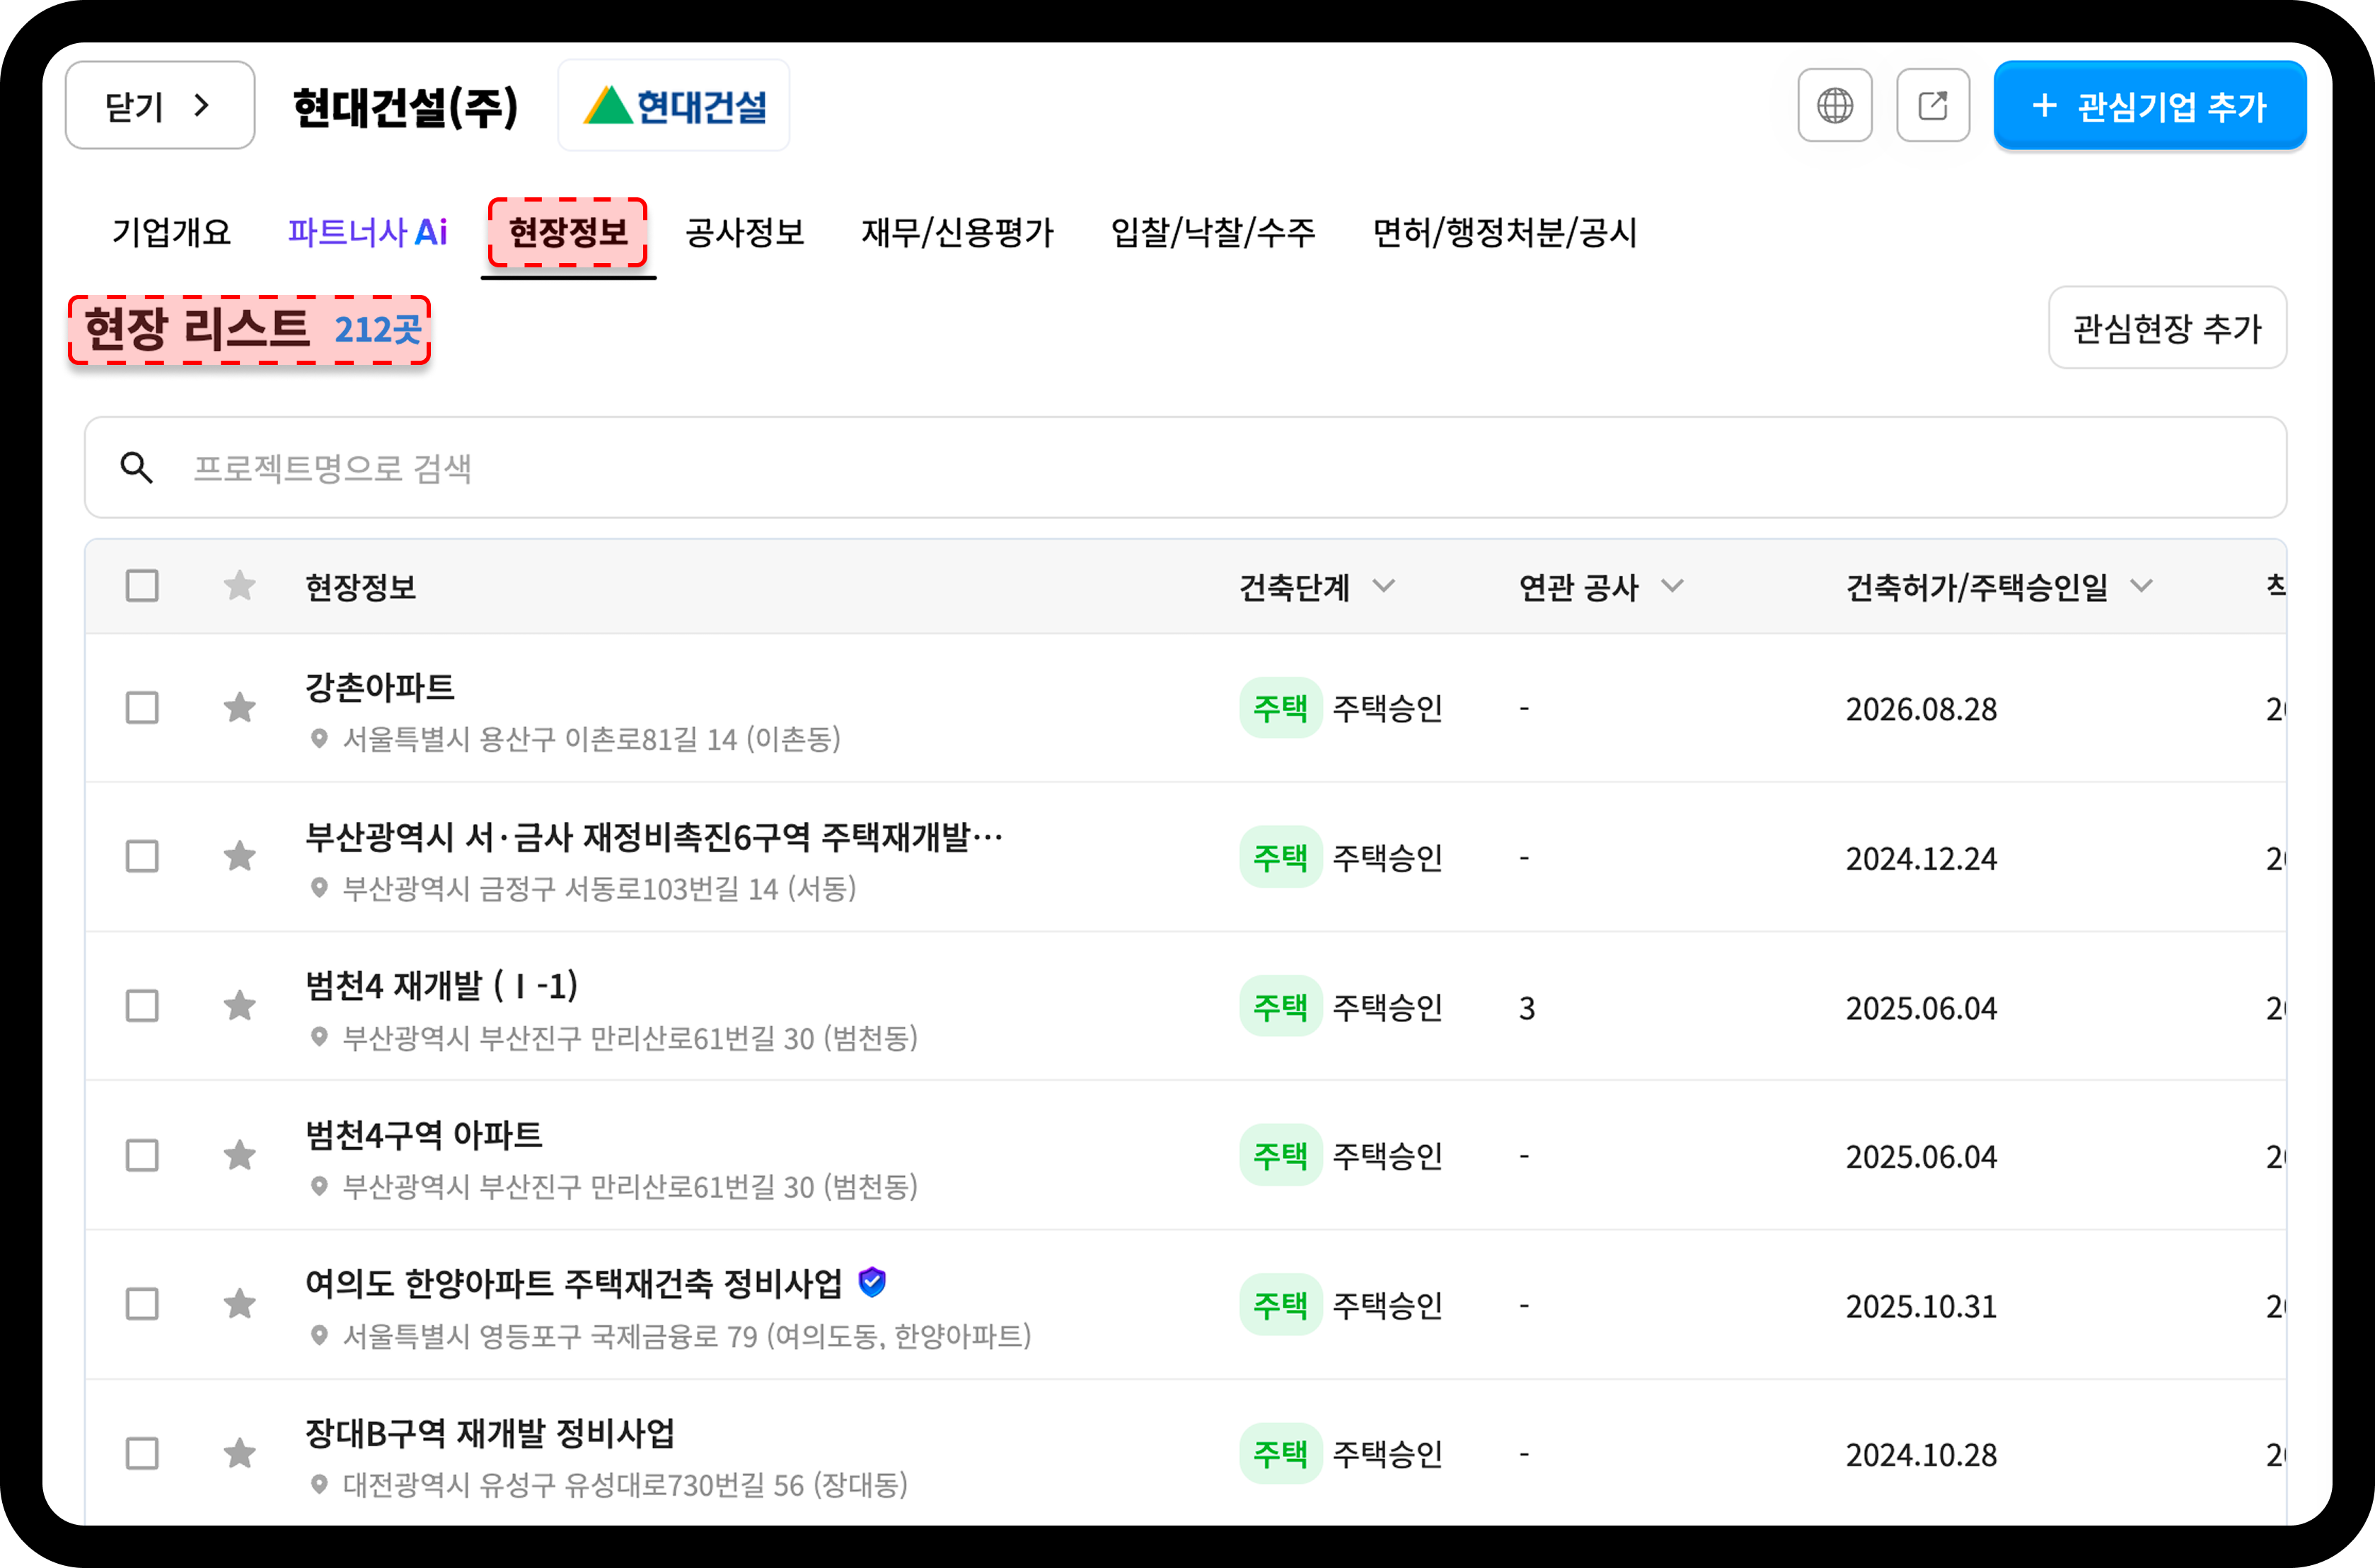Expand the 연관 공사 column dropdown
2375x1568 pixels.
click(x=1672, y=586)
